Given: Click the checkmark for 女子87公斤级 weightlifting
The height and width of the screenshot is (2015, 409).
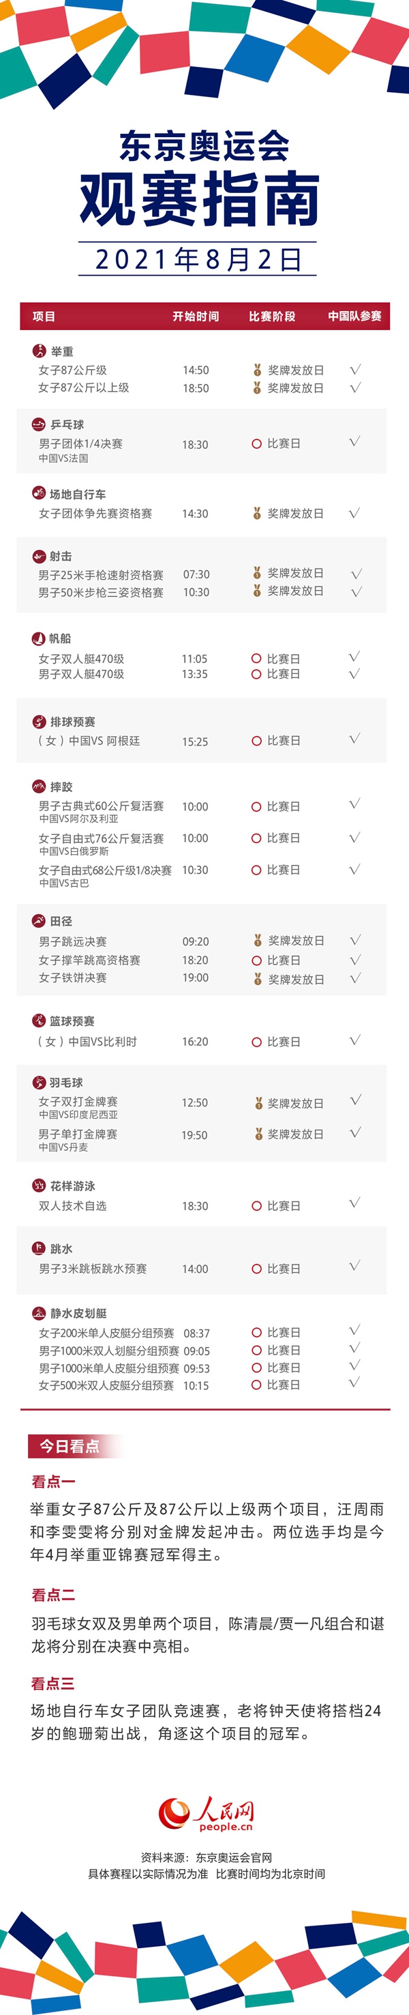Looking at the screenshot, I should point(355,369).
